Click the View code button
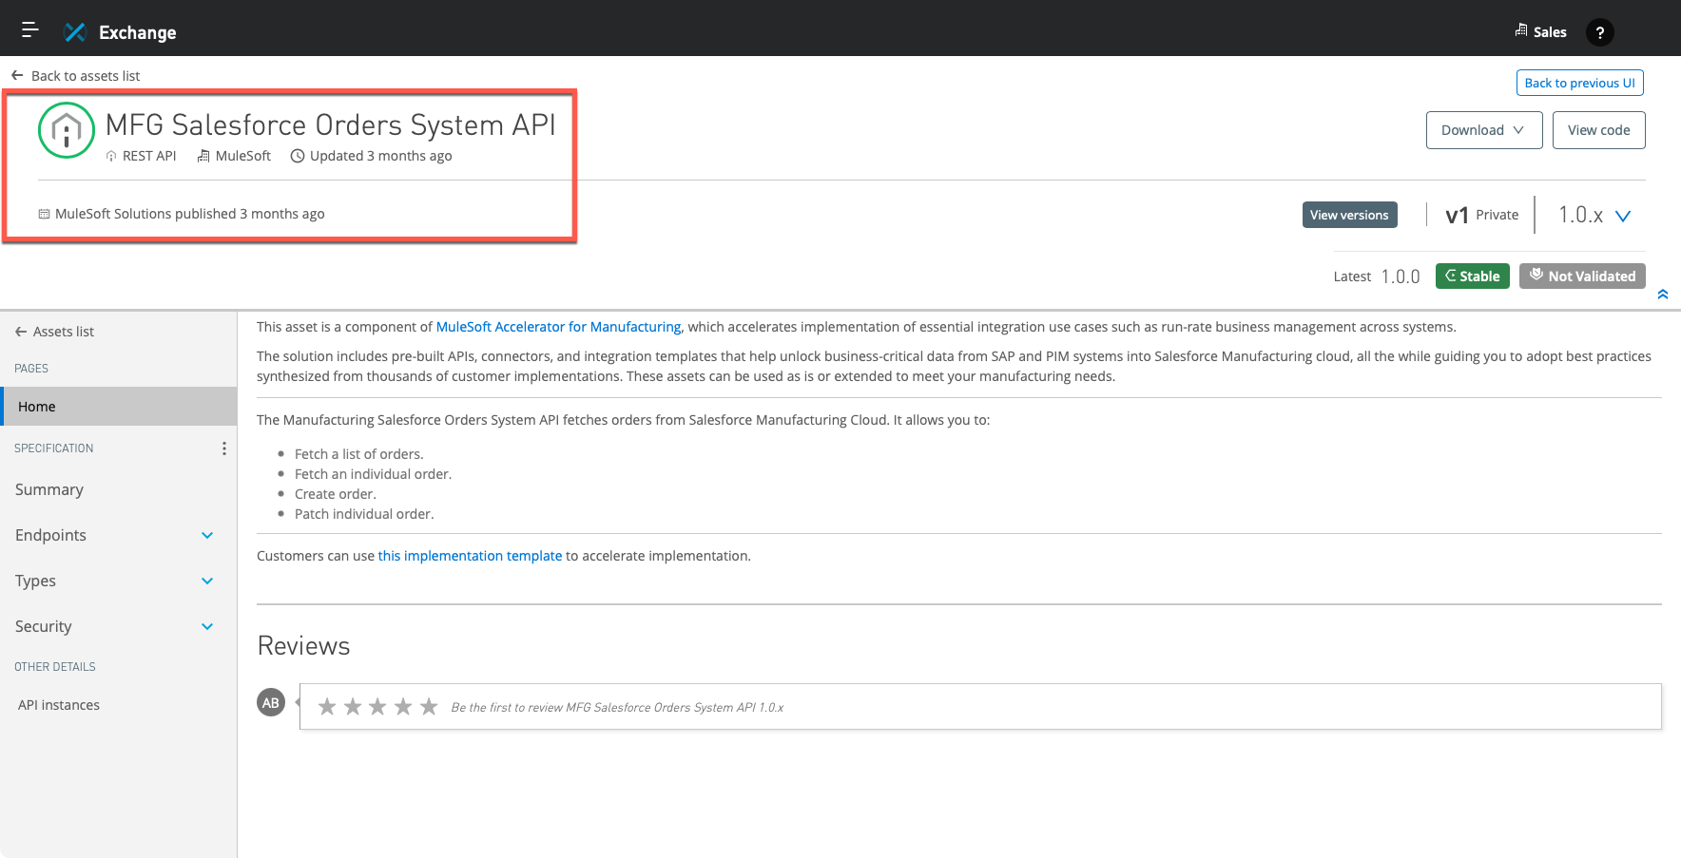The width and height of the screenshot is (1681, 858). [x=1598, y=130]
